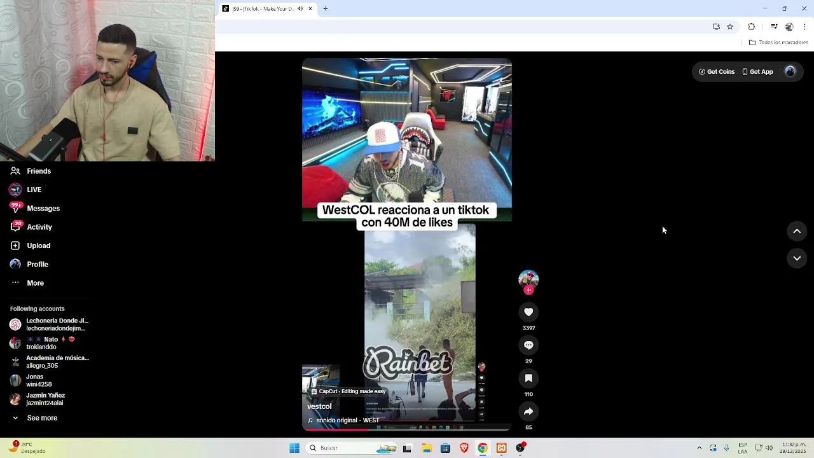Click the 3397 likes count
The height and width of the screenshot is (458, 814).
528,328
